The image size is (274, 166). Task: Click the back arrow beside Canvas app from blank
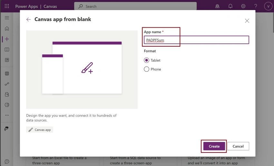click(28, 19)
